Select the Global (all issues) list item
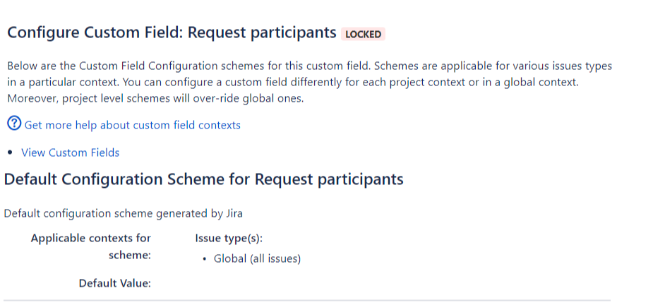This screenshot has width=653, height=305. click(257, 258)
